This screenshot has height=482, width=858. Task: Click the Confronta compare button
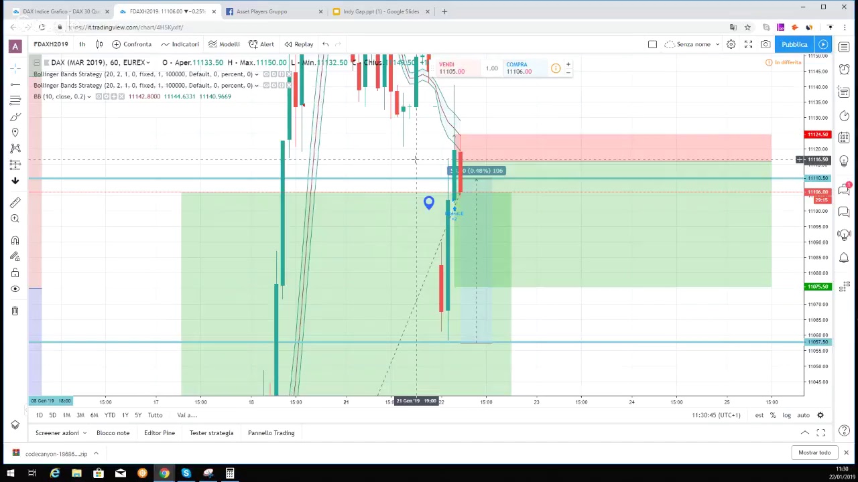click(x=131, y=44)
